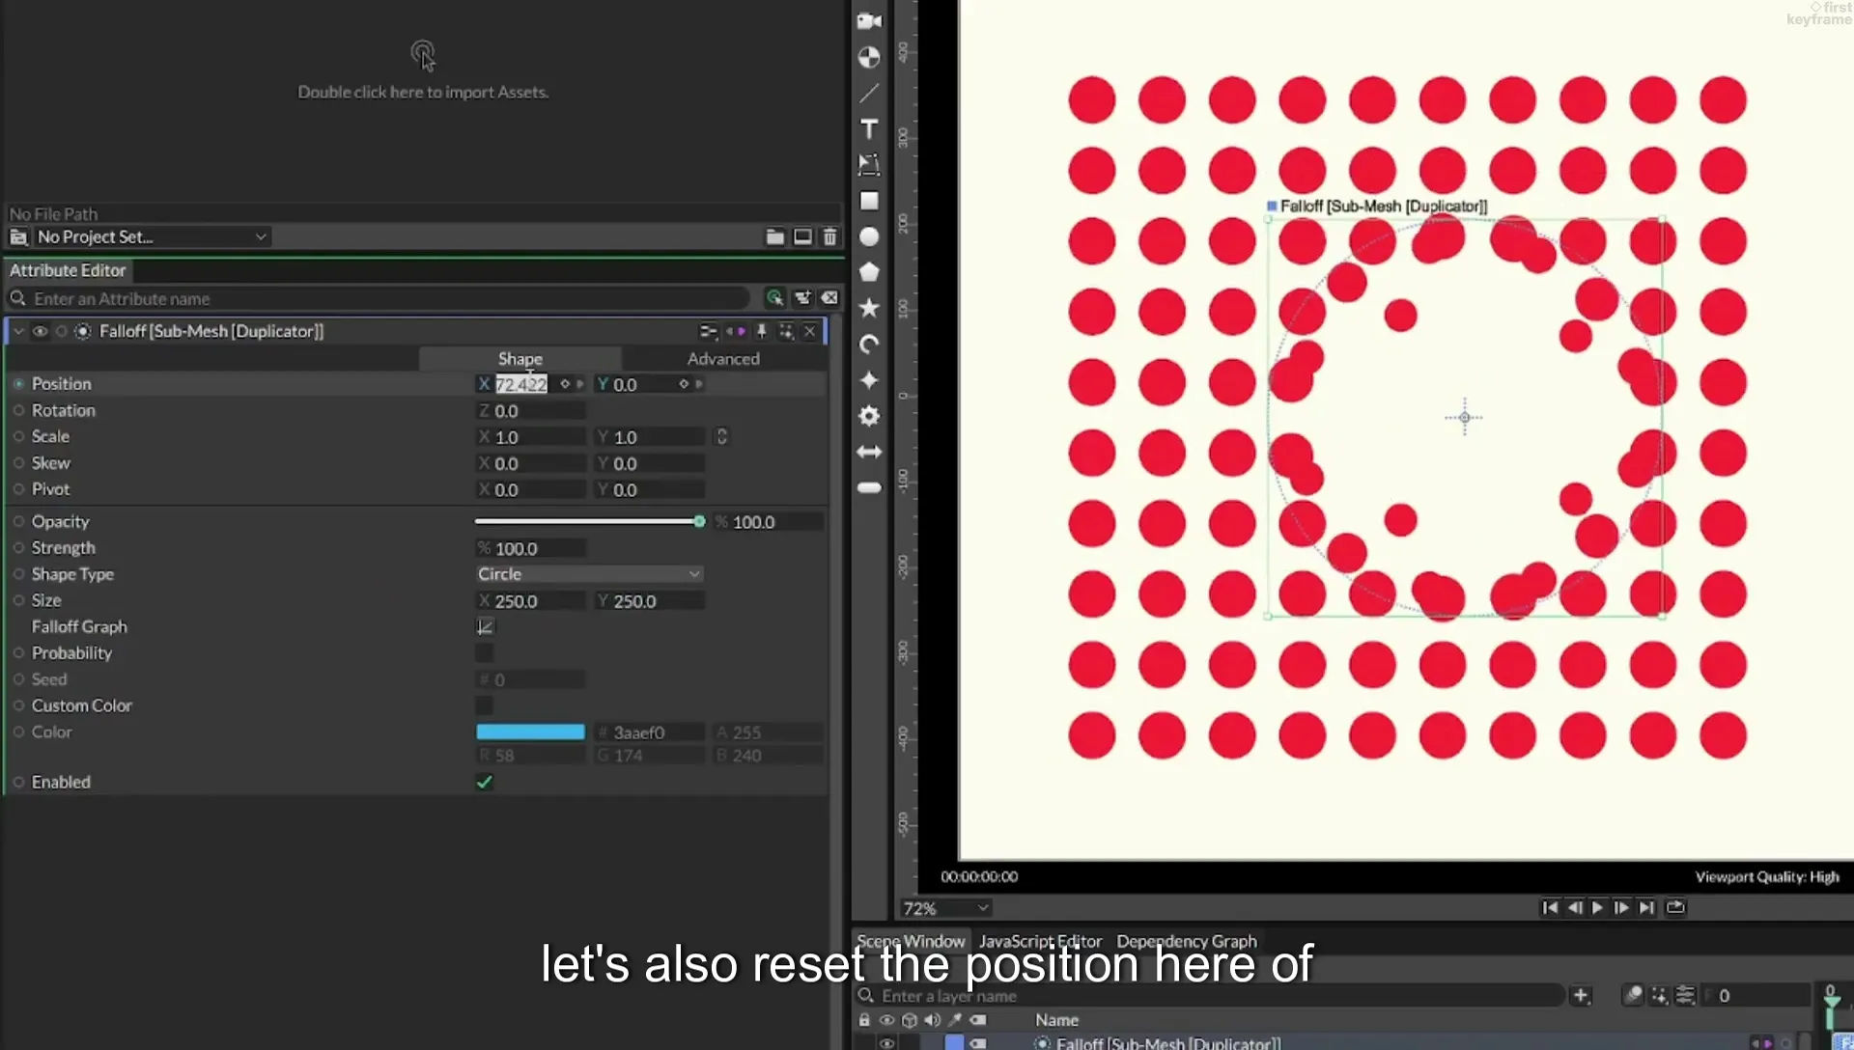Open the No Project Set dropdown

tap(152, 236)
